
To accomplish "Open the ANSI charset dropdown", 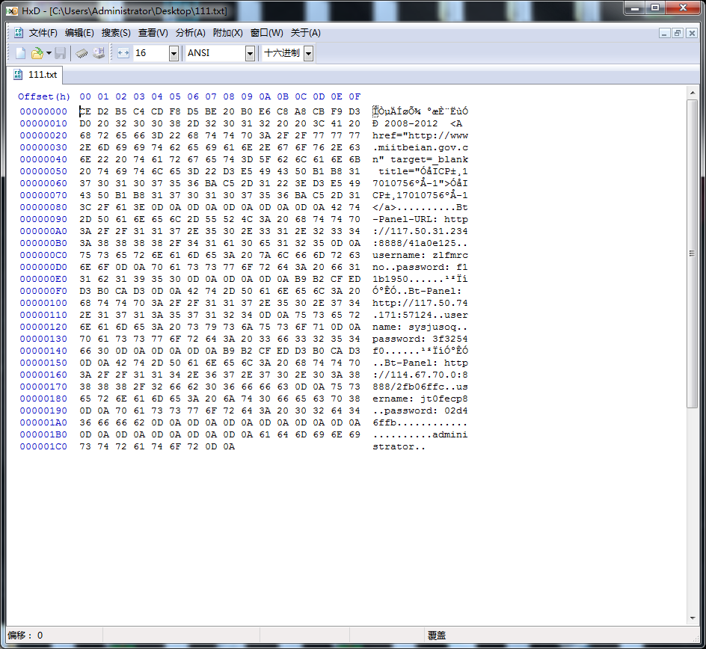I will 250,54.
